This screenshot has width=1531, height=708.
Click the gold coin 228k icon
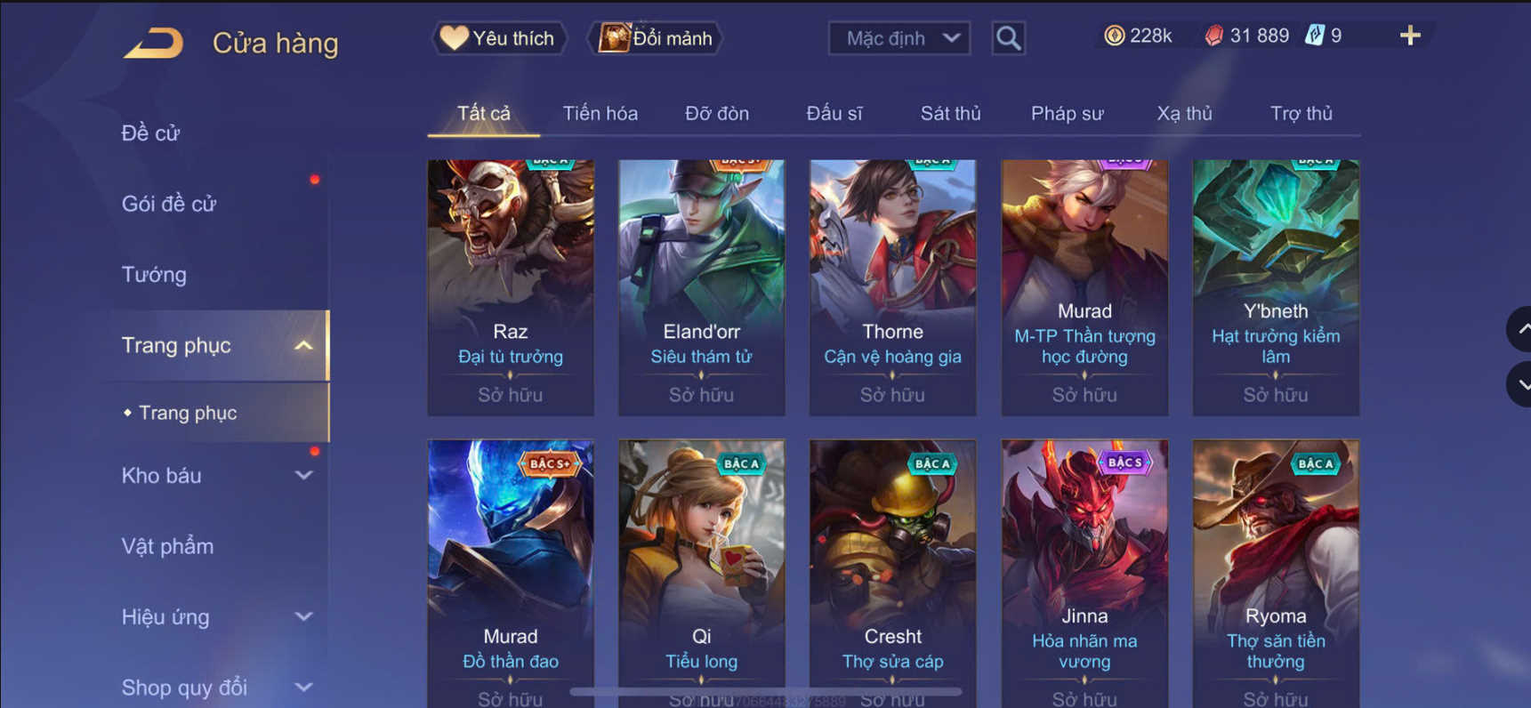[1114, 36]
